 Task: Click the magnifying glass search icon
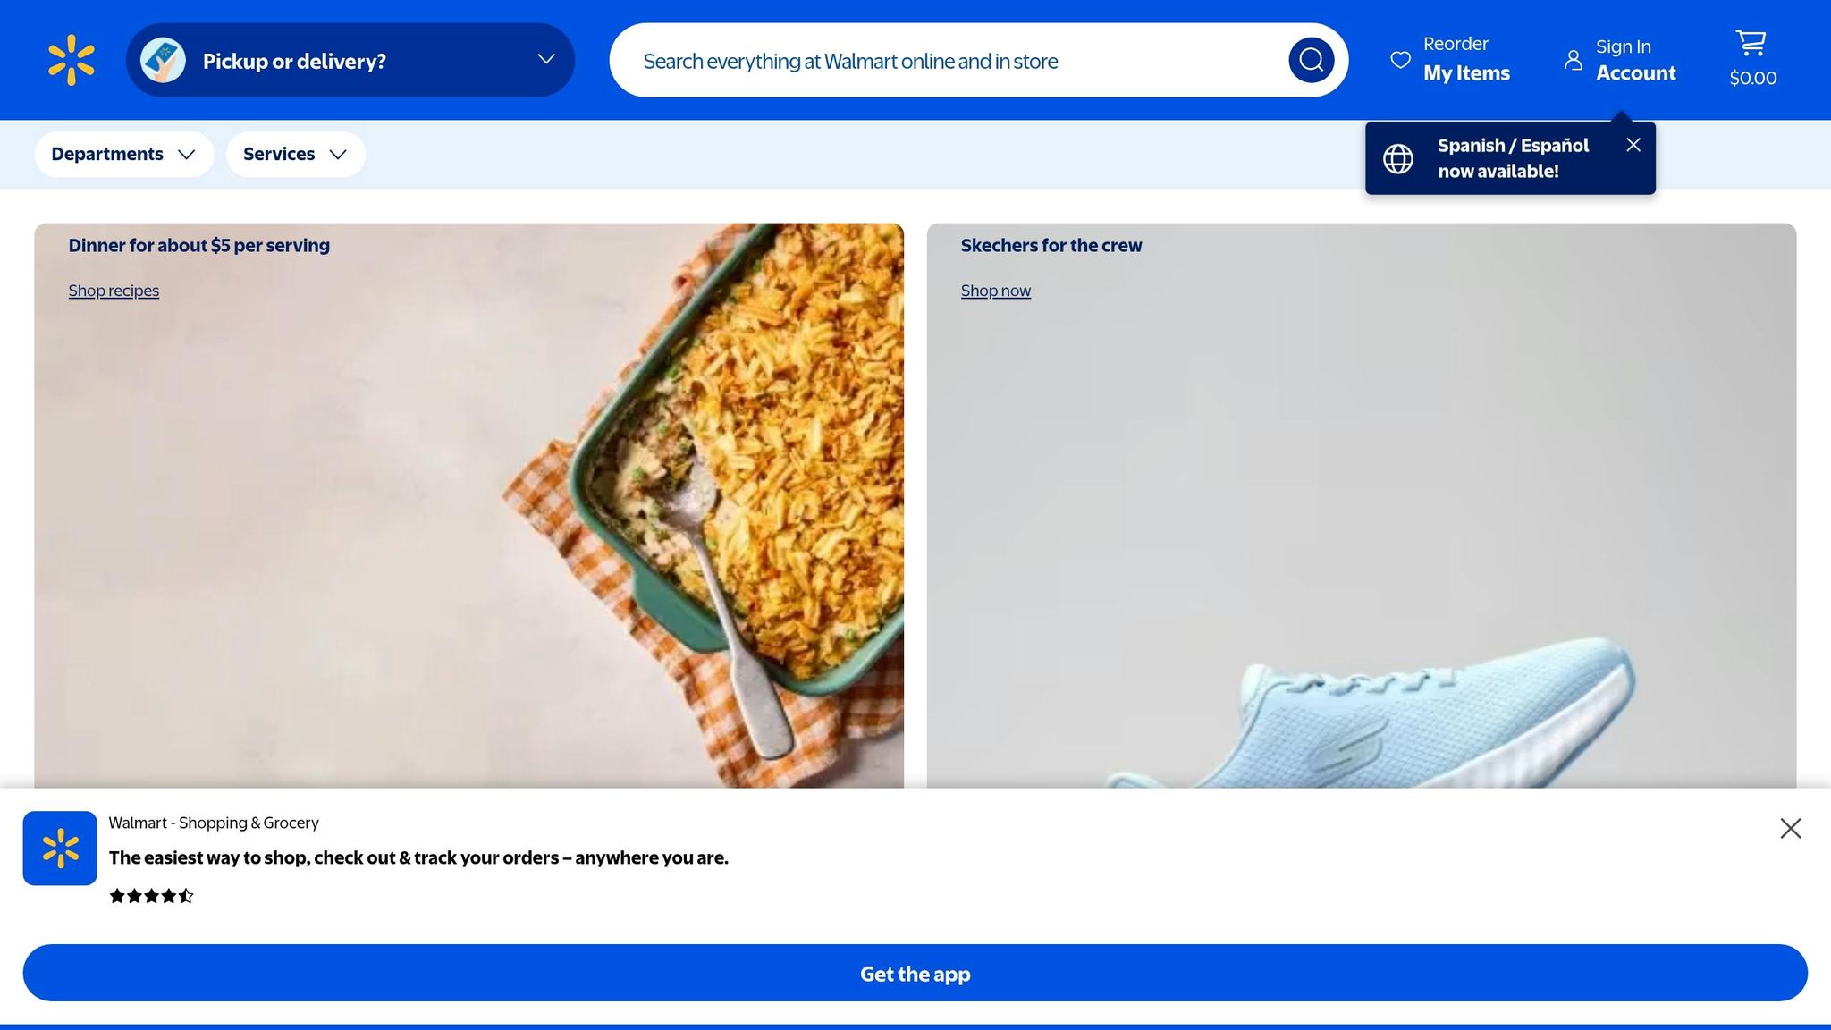[x=1311, y=60]
